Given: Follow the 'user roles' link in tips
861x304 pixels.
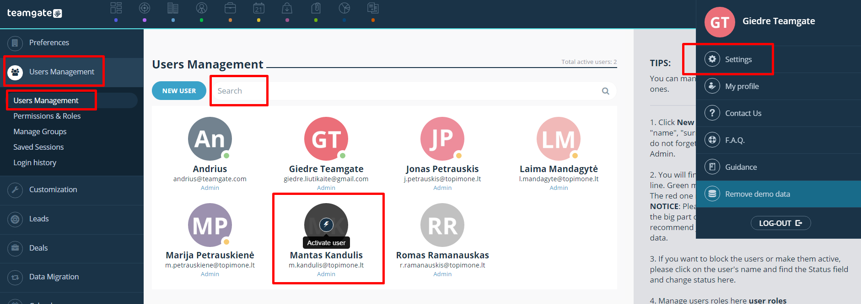Looking at the screenshot, I should click(x=768, y=300).
